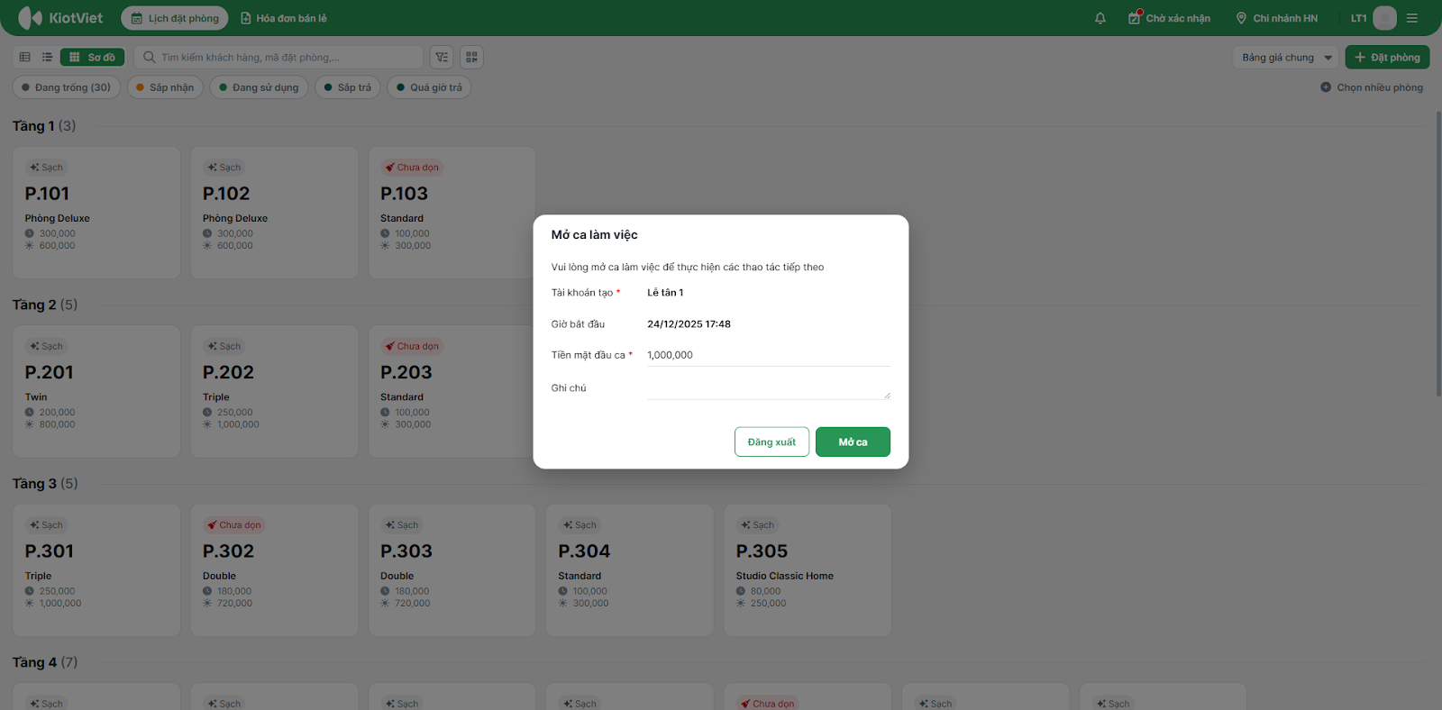Image resolution: width=1442 pixels, height=710 pixels.
Task: Click the "Ghi chú" note textarea
Action: point(768,388)
